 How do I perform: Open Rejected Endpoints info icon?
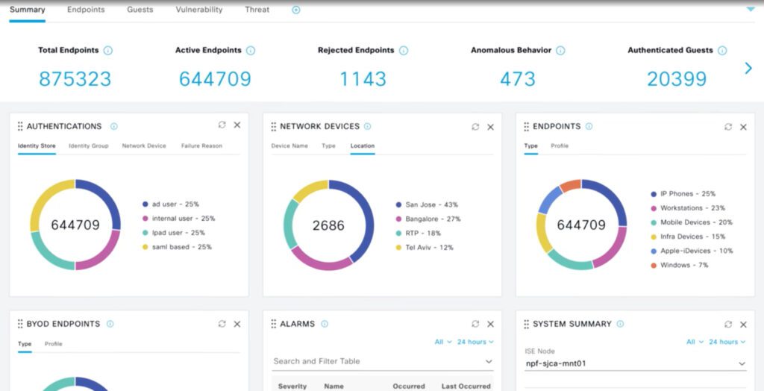[404, 50]
